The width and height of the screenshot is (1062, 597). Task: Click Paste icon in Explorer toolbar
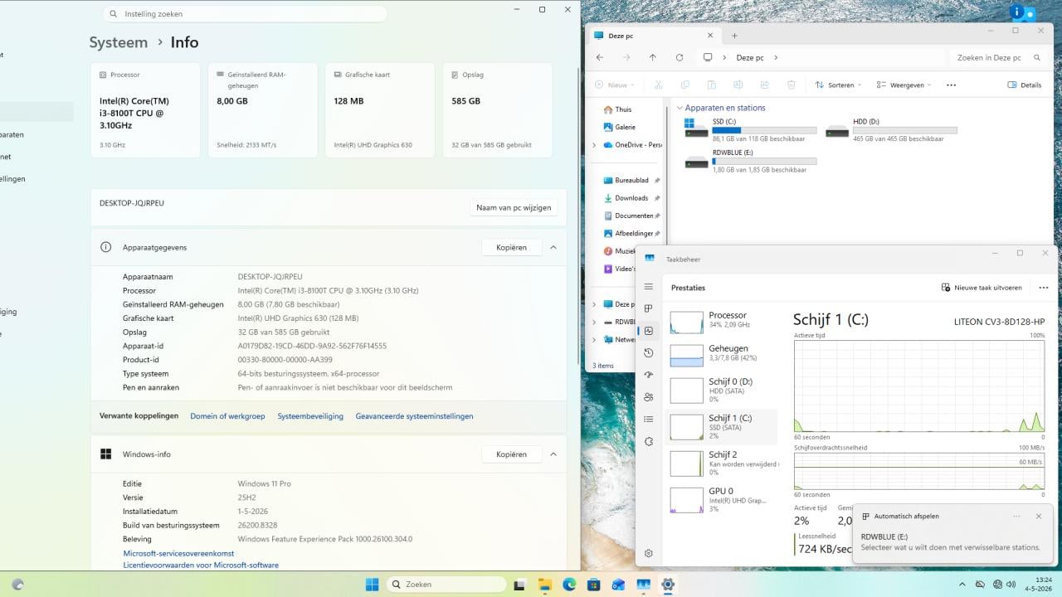pyautogui.click(x=711, y=85)
